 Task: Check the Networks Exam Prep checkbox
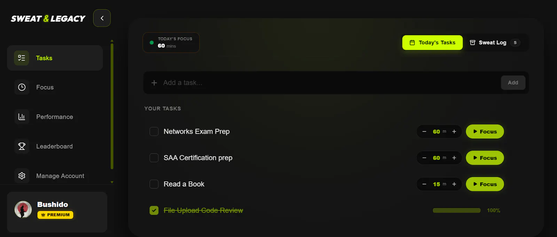154,131
